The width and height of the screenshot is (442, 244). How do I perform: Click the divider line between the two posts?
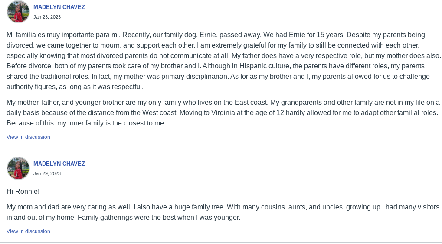221,150
